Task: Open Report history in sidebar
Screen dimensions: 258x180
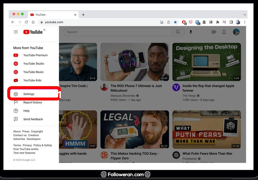Action: tap(32, 103)
